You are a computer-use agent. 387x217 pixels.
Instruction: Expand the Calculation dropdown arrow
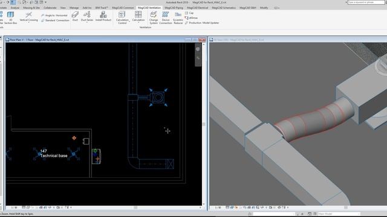coord(138,23)
